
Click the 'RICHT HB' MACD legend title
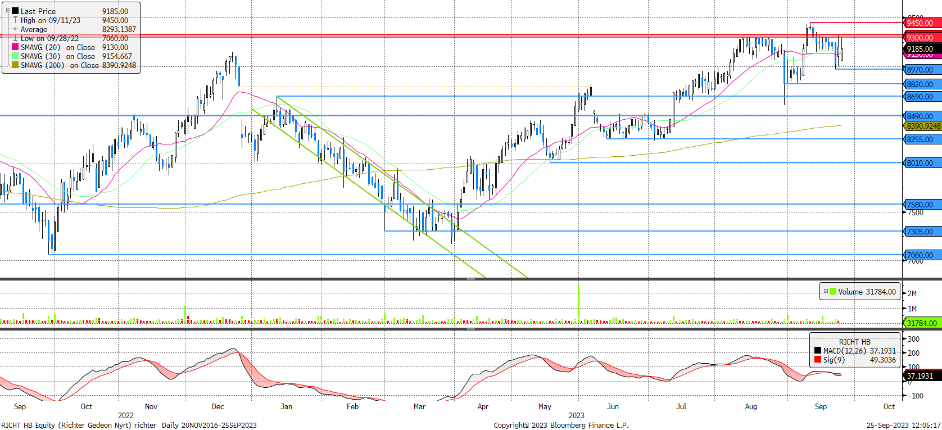854,342
